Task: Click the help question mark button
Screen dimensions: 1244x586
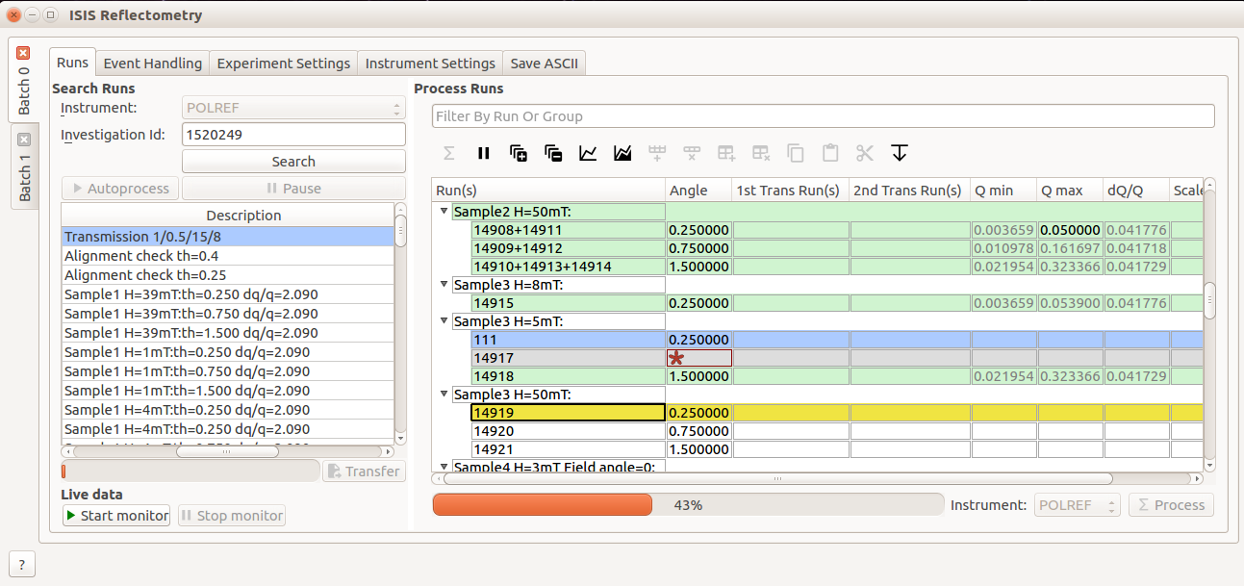Action: (x=21, y=564)
